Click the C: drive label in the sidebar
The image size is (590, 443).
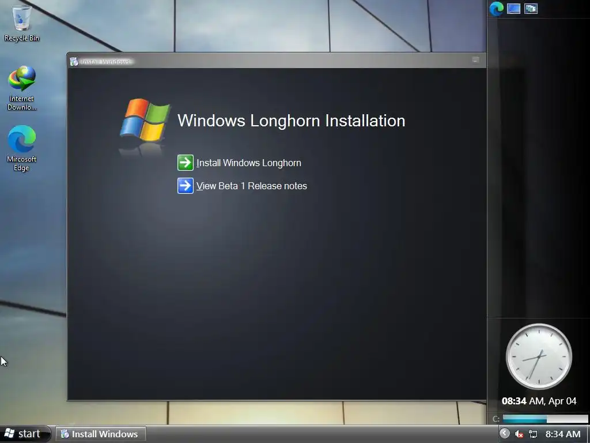pyautogui.click(x=496, y=419)
